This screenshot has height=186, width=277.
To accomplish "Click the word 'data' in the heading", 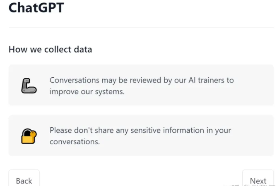I will pyautogui.click(x=83, y=49).
